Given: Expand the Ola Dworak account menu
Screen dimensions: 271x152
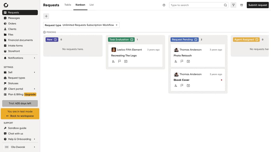Looking at the screenshot, I should tap(20, 147).
